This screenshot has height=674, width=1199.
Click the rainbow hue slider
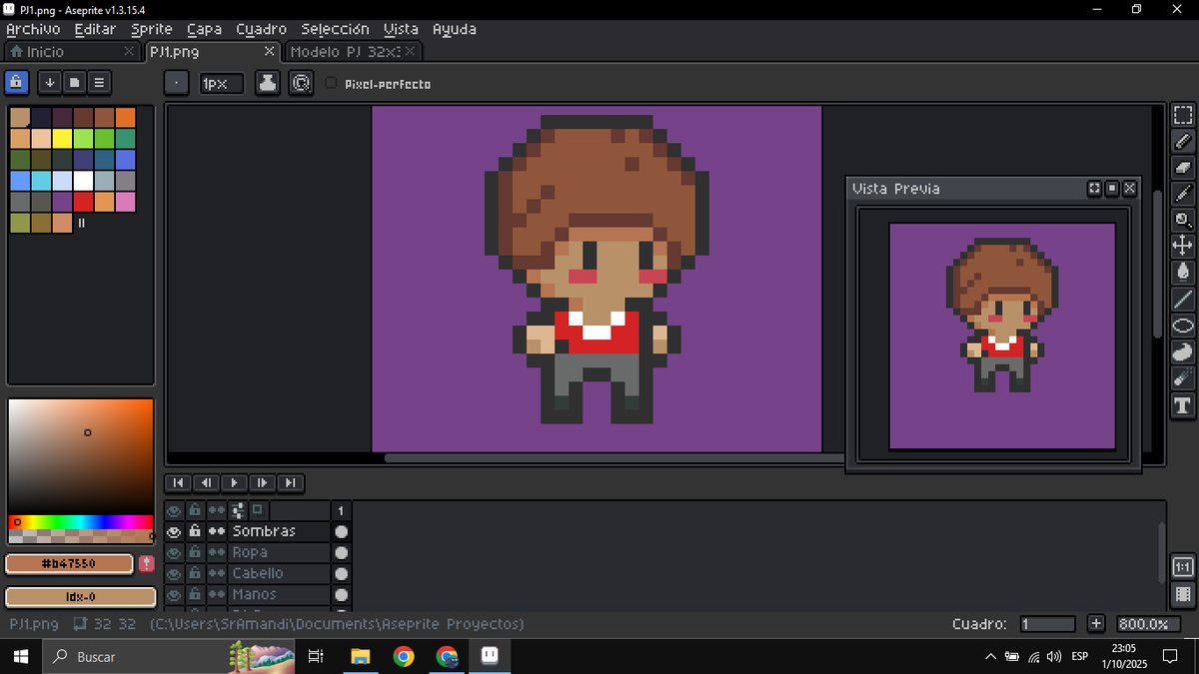[x=81, y=522]
